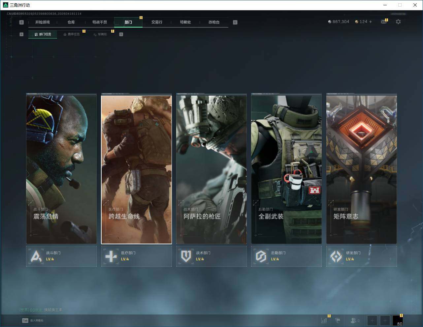423x327 pixels.
Task: Click the 战斗部门 LV.4 button
Action: 61,256
